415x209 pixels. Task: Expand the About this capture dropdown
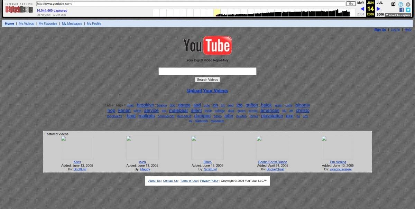(398, 15)
